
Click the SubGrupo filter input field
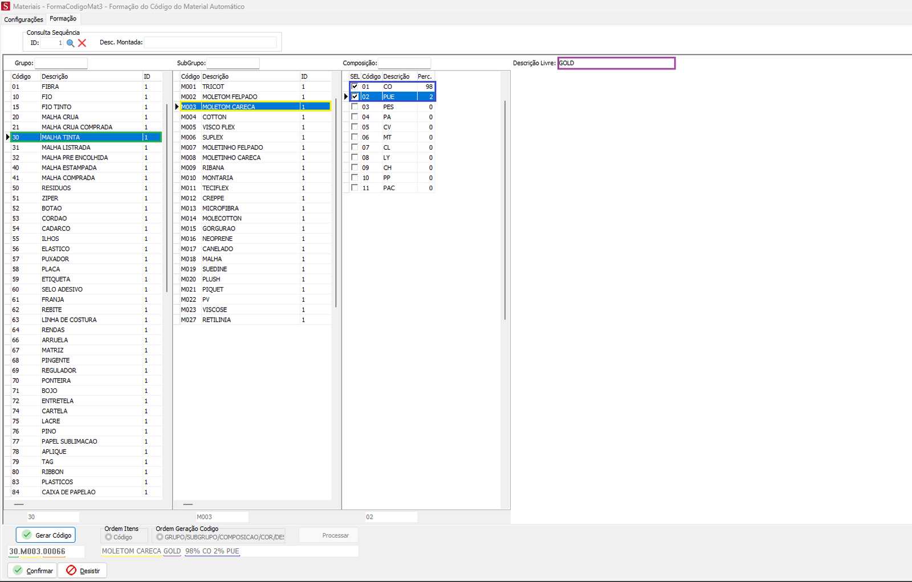(233, 63)
